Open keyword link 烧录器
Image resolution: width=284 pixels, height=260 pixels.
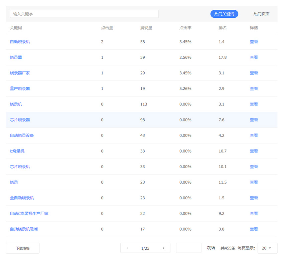click(16, 57)
